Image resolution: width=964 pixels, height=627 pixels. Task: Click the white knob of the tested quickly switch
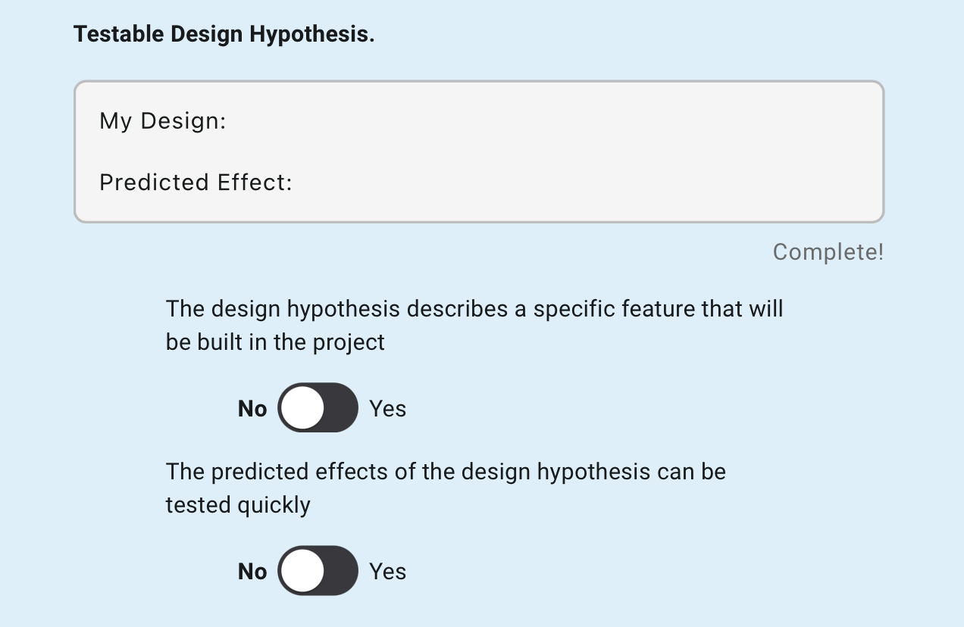pyautogui.click(x=302, y=571)
